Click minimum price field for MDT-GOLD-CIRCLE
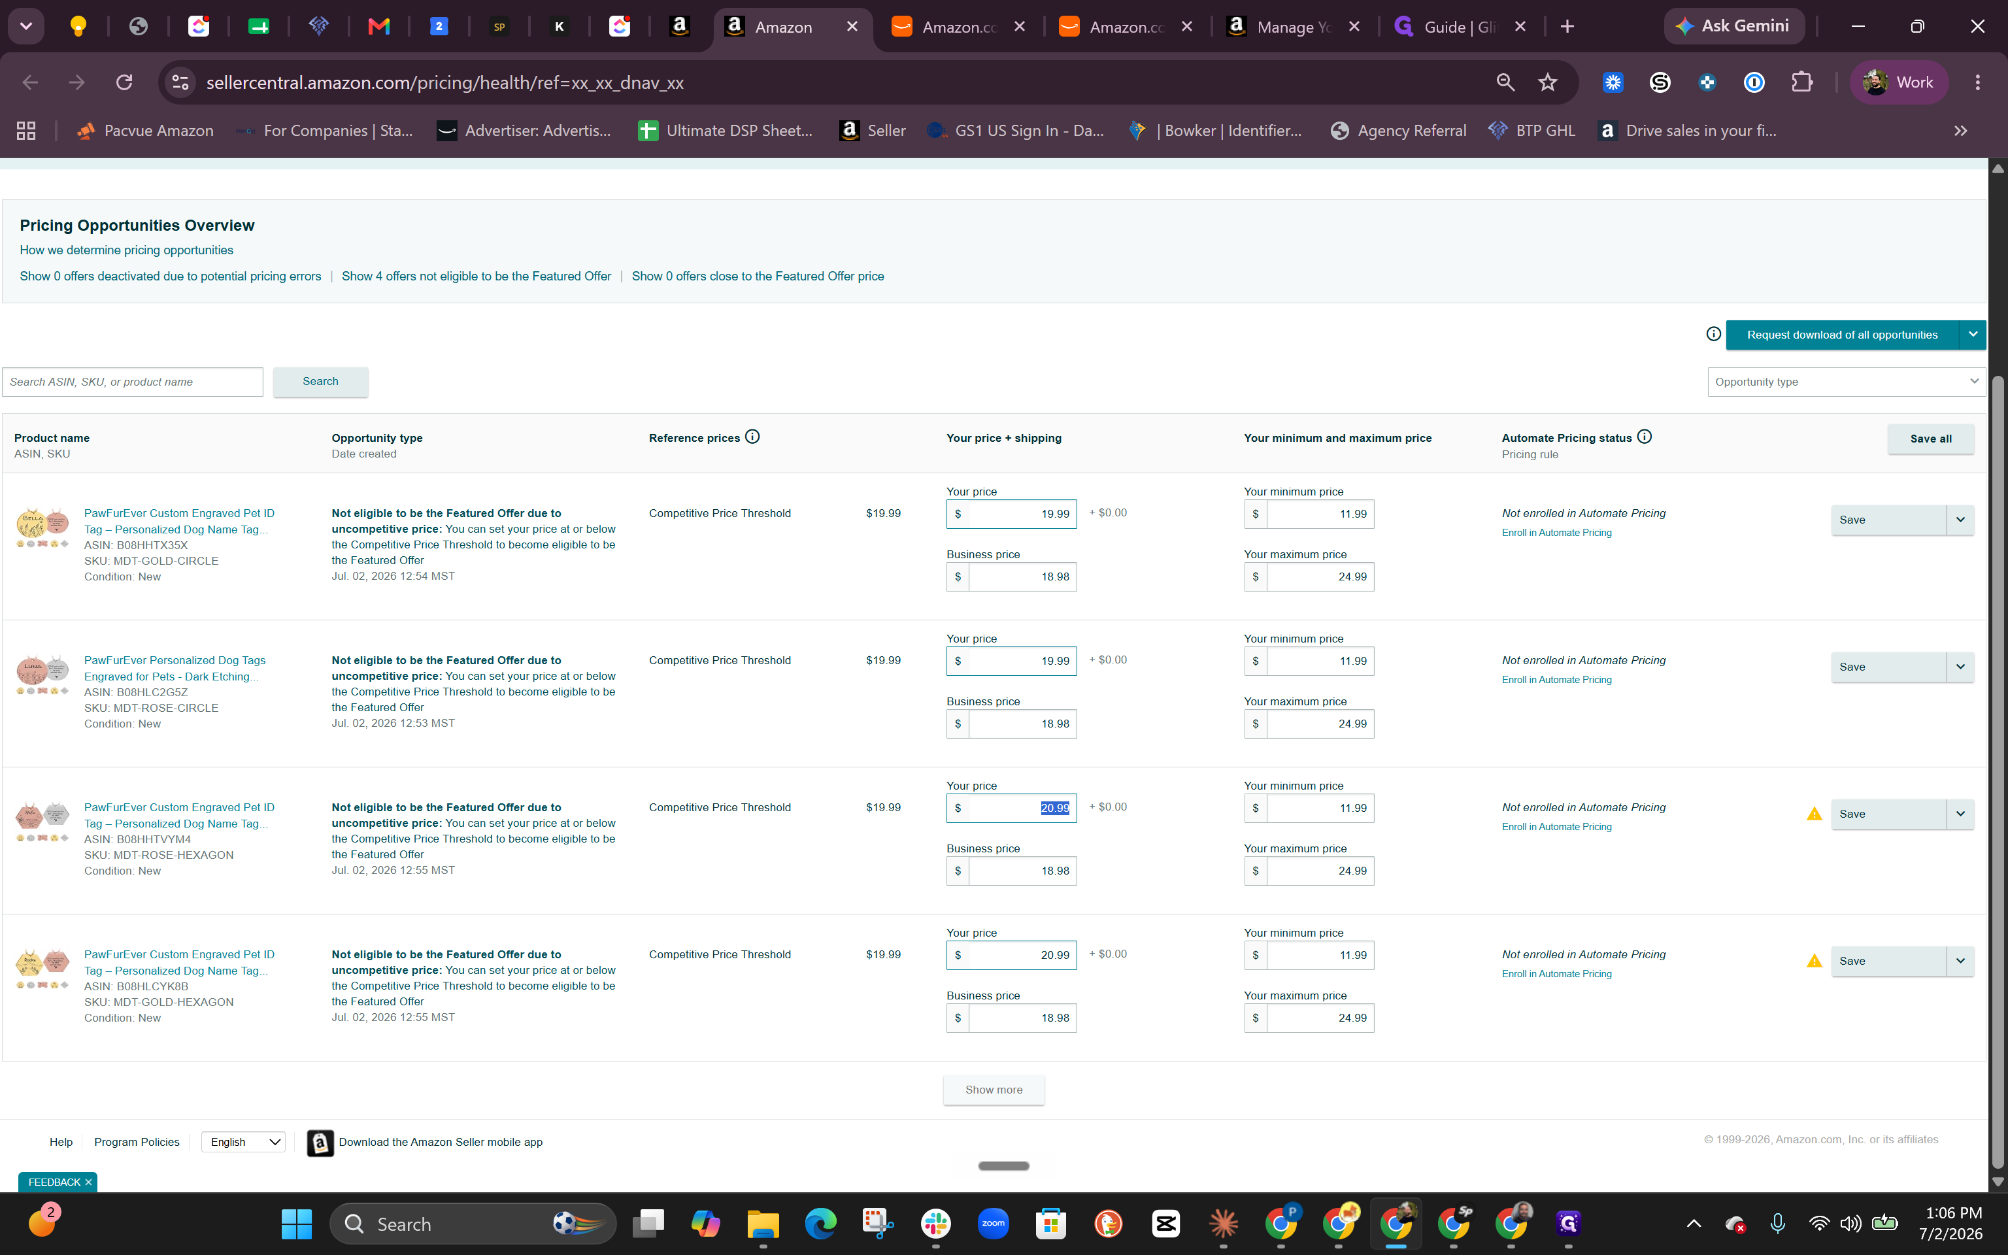The image size is (2008, 1255). [1309, 514]
